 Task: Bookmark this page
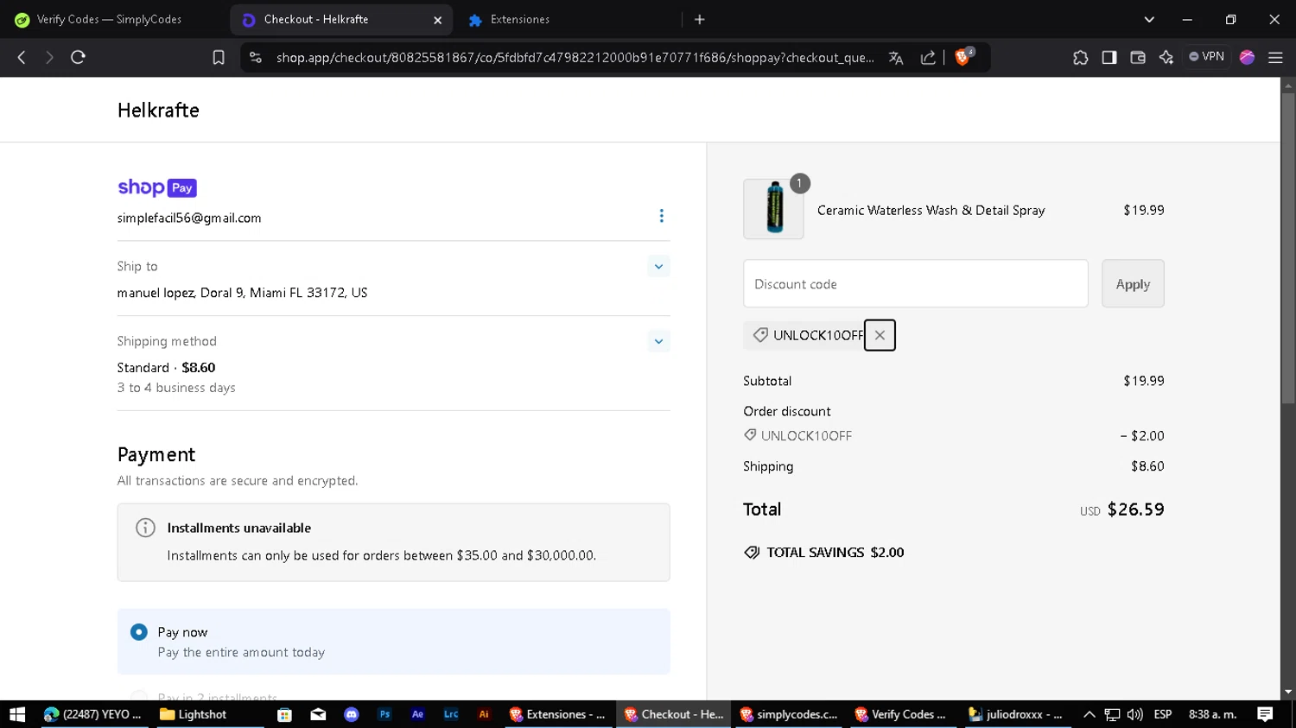tap(219, 57)
